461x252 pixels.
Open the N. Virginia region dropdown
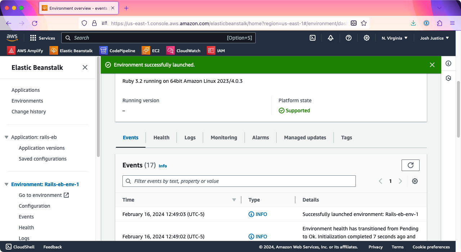click(x=395, y=38)
